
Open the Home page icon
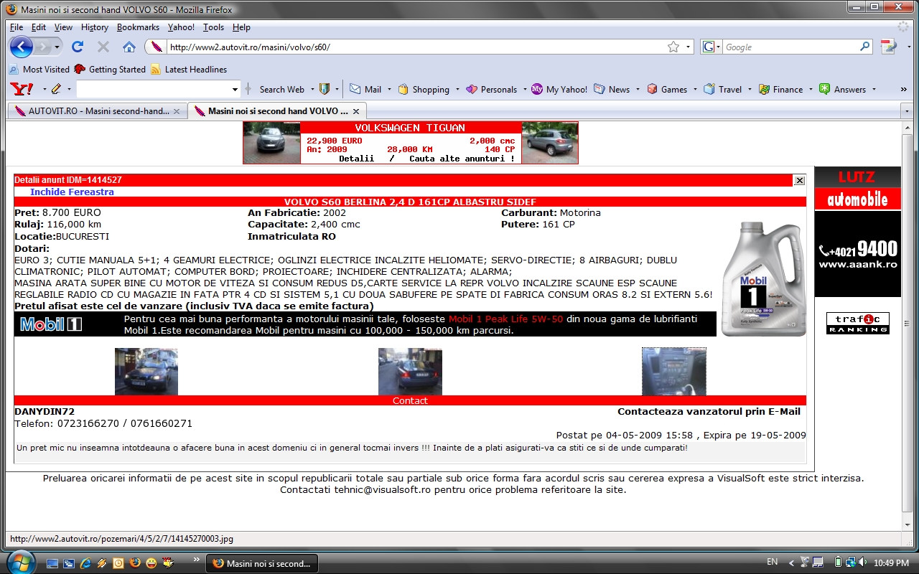(129, 47)
